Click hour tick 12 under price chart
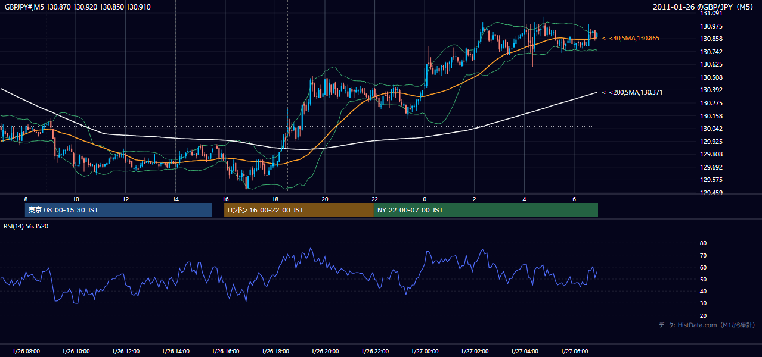 click(125, 199)
